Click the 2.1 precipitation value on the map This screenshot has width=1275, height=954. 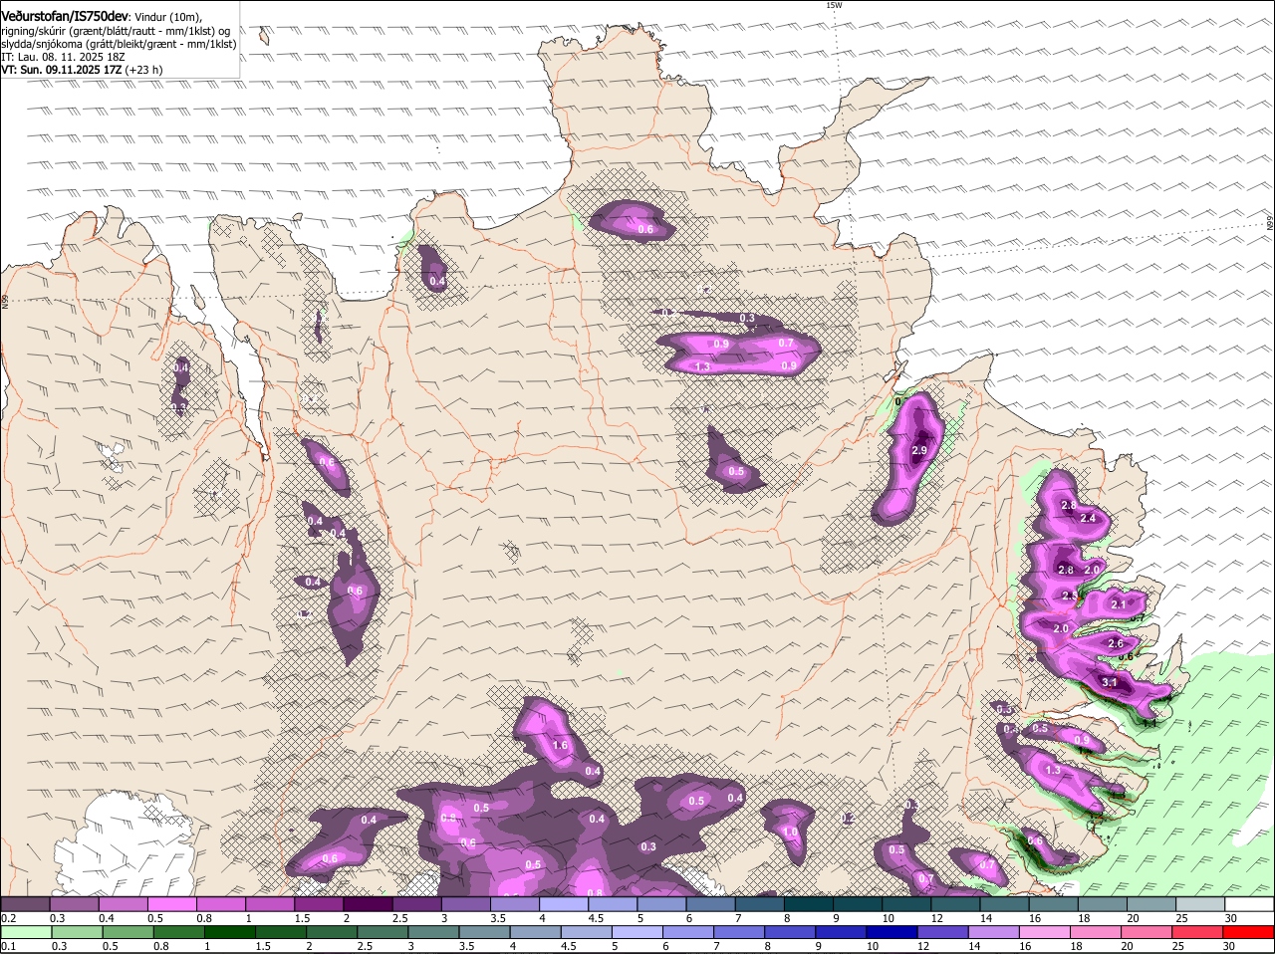tap(1118, 604)
